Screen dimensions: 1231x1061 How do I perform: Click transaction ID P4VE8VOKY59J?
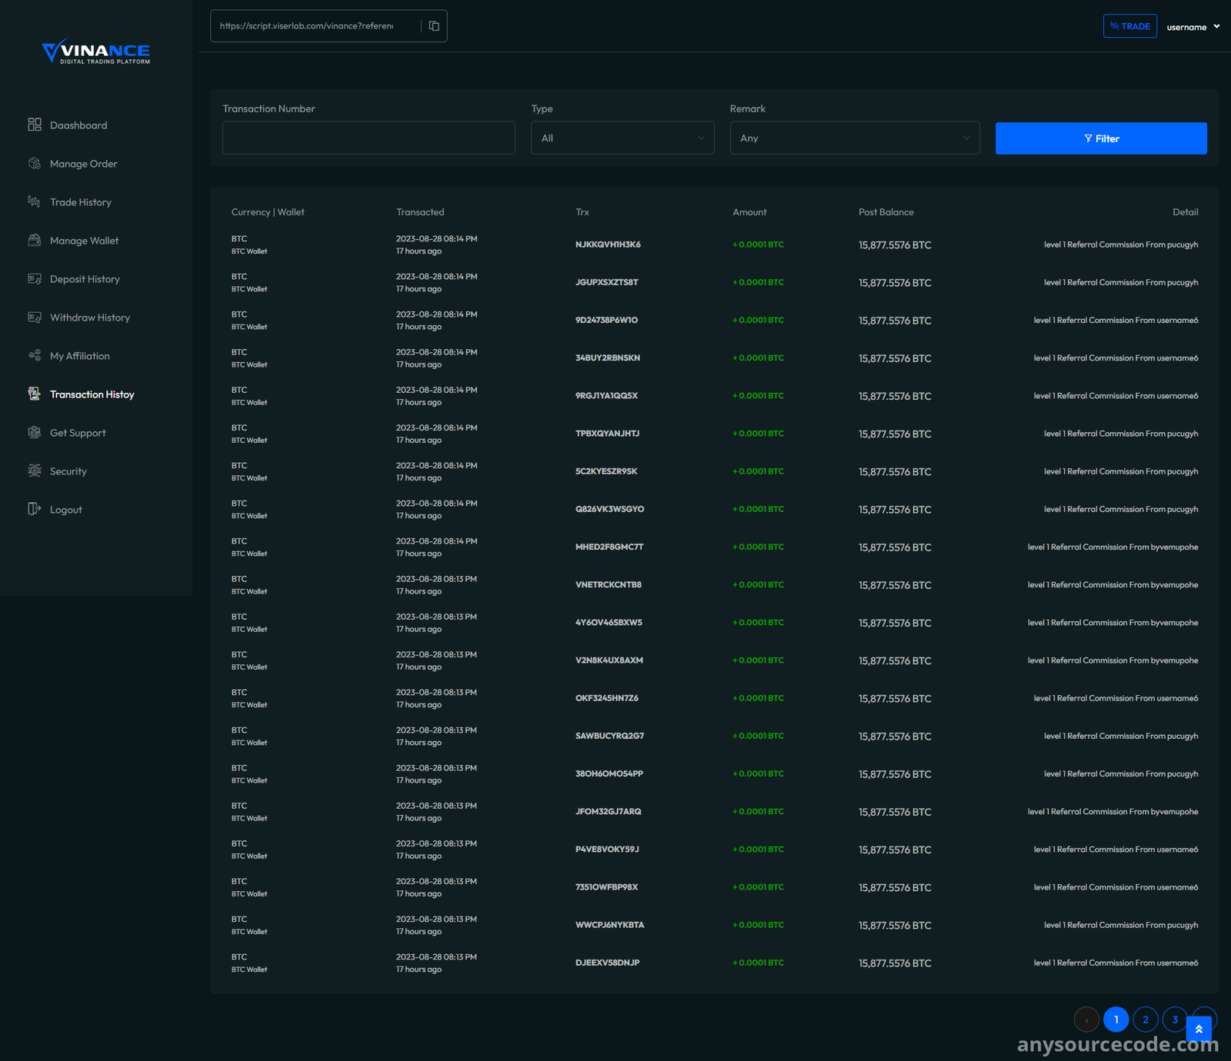click(607, 849)
